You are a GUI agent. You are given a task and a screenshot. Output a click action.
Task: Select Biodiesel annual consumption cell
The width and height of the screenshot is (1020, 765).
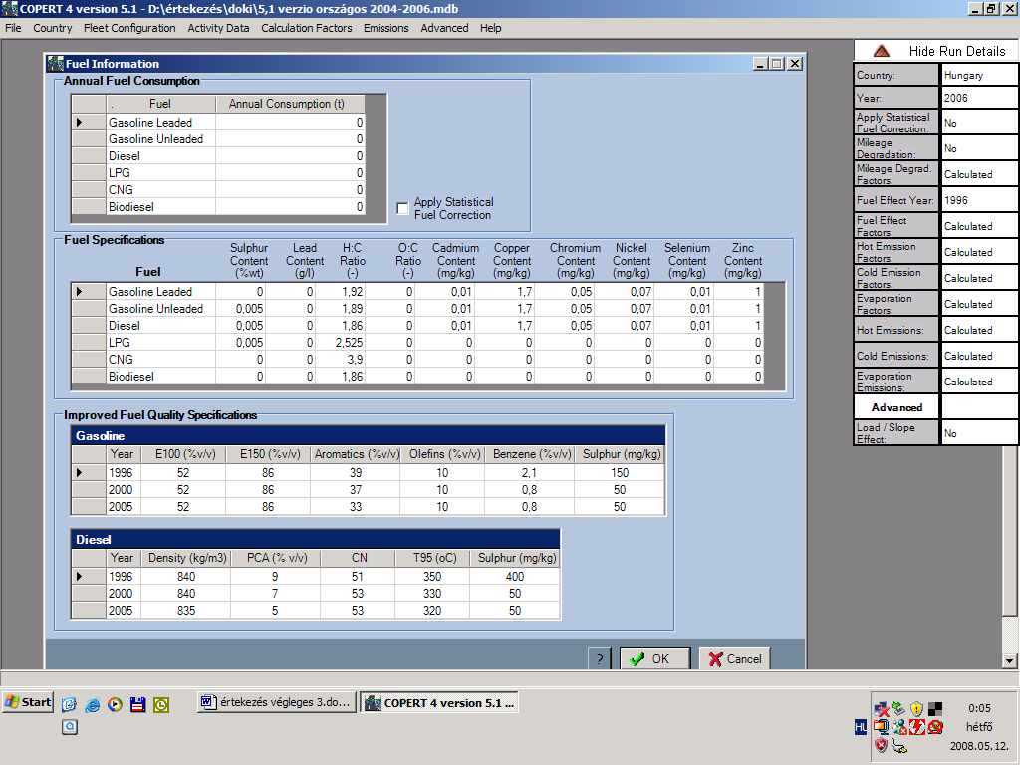click(x=290, y=207)
